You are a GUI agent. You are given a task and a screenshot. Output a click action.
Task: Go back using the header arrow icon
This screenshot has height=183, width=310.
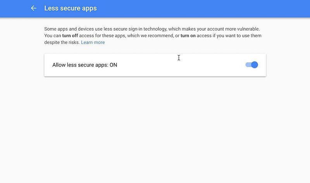34,8
